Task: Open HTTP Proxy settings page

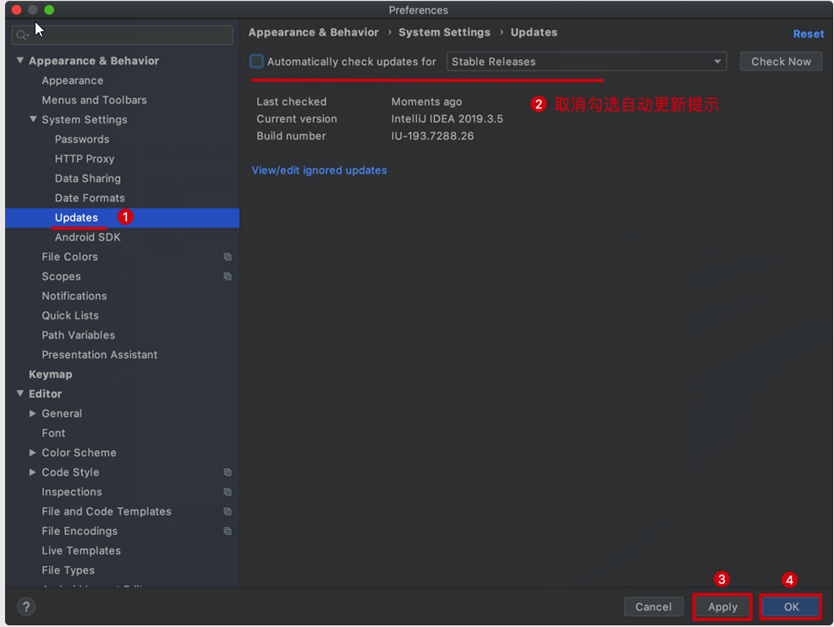Action: (85, 159)
